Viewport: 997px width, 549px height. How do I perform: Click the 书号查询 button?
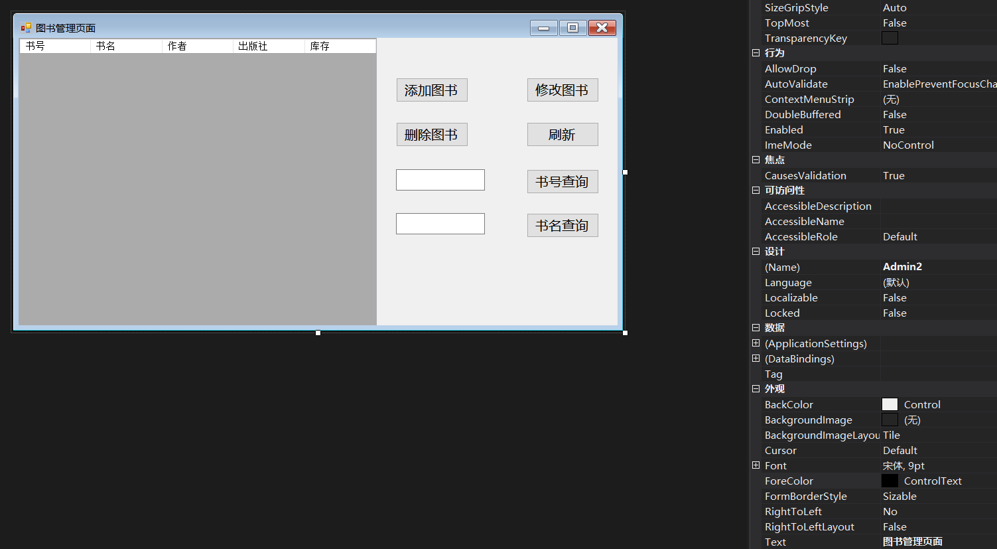pyautogui.click(x=563, y=182)
